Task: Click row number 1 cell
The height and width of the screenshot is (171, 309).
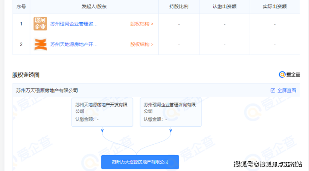Action: 21,24
